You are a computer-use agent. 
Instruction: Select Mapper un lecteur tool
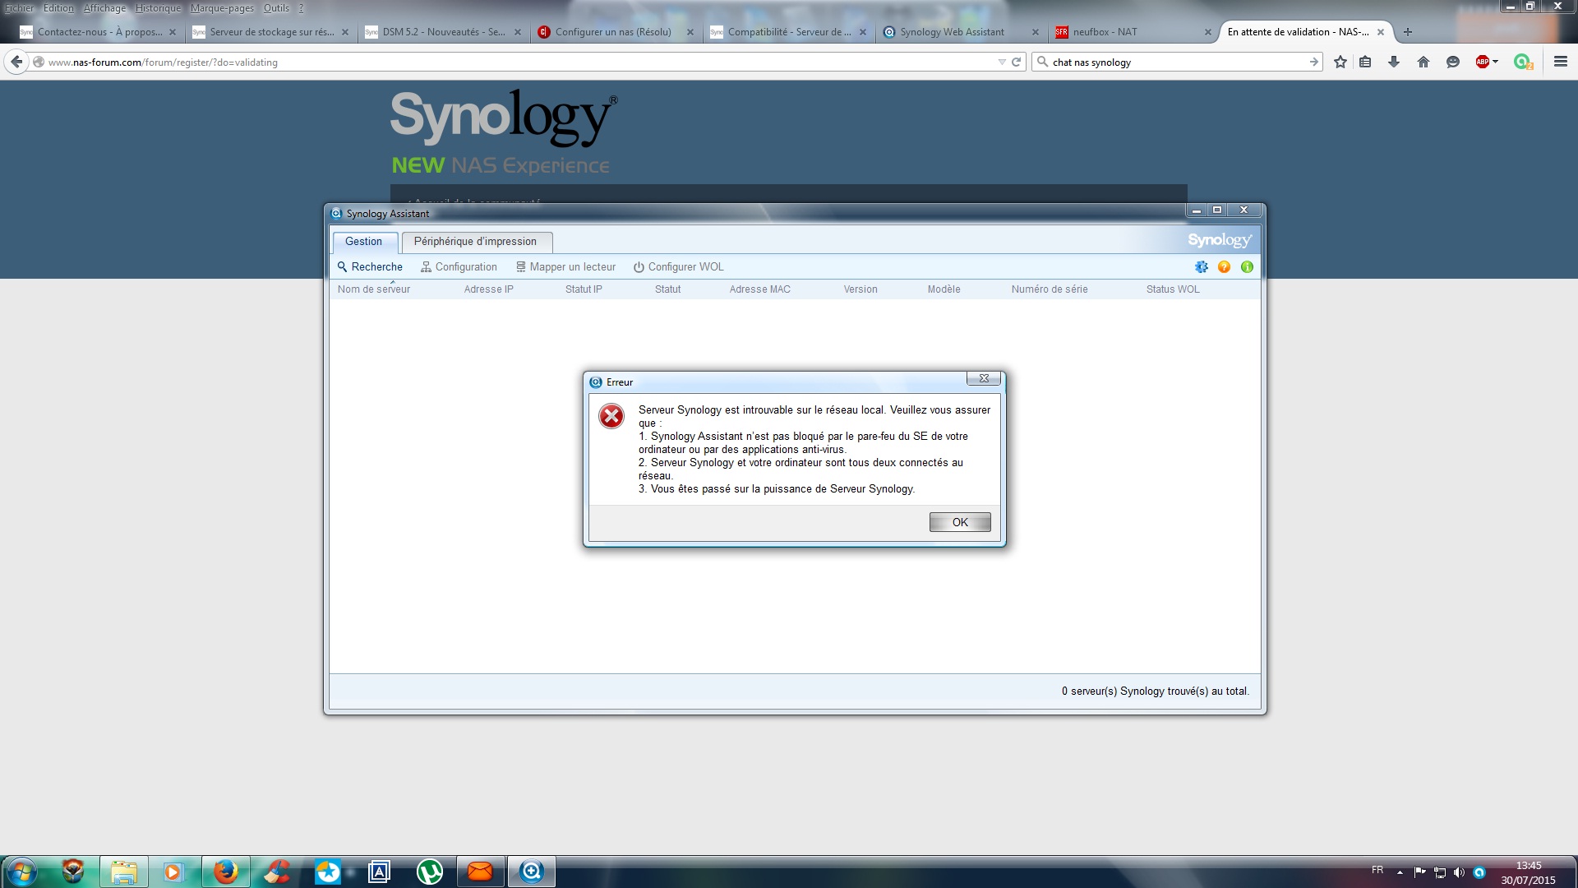pos(565,267)
